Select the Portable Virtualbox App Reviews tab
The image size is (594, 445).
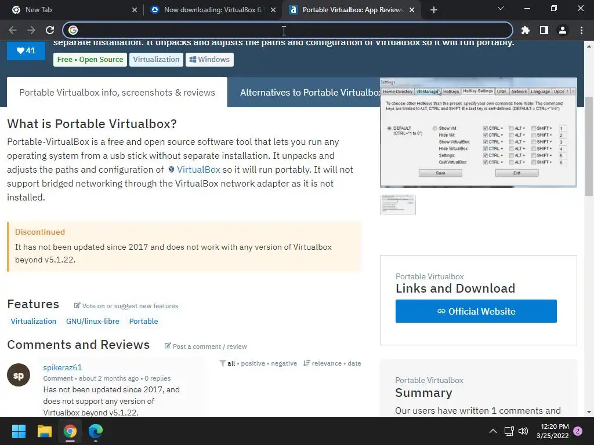[x=352, y=10]
